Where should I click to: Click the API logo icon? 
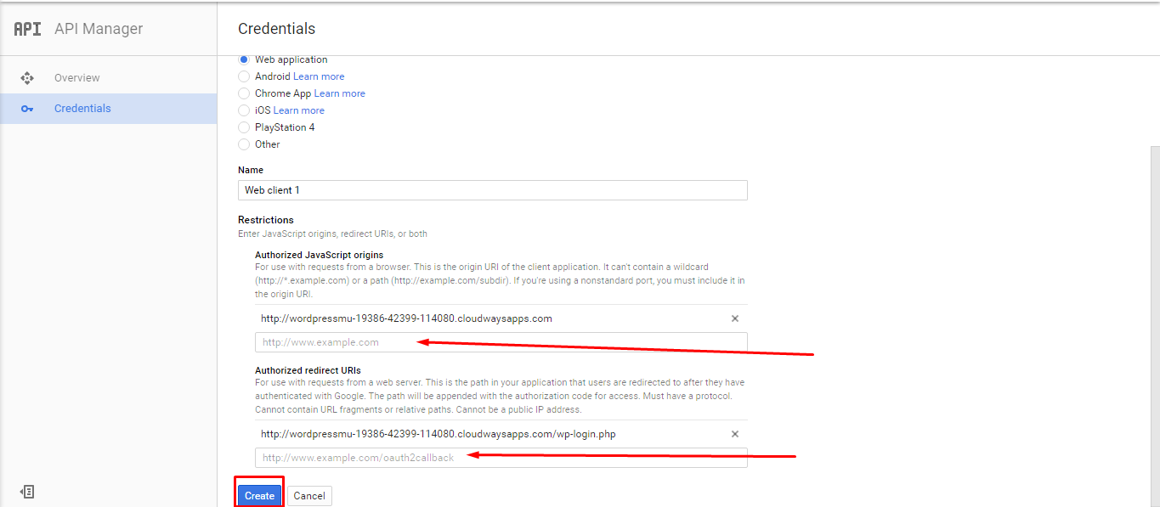click(x=27, y=29)
